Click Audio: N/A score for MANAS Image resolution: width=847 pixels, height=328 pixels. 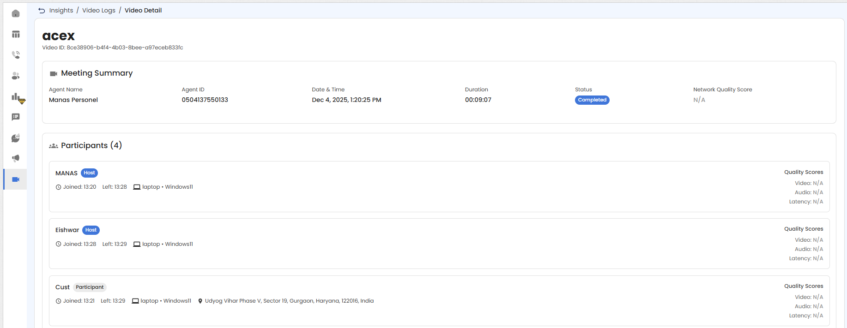809,192
